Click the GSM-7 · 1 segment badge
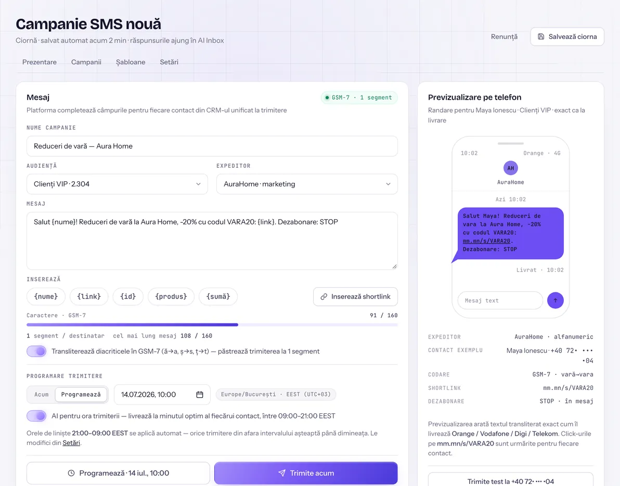620x486 pixels. click(x=359, y=98)
